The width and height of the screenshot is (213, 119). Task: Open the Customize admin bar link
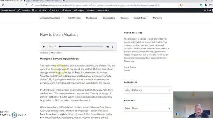[x=24, y=10]
